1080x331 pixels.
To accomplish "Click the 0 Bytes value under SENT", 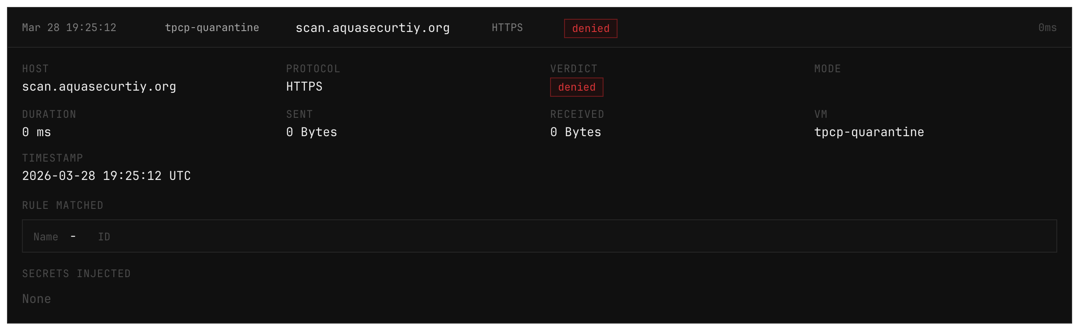I will click(x=311, y=132).
